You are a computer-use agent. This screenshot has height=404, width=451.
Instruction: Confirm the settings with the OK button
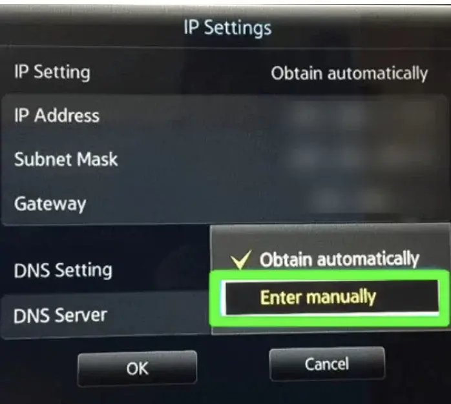[x=138, y=368]
